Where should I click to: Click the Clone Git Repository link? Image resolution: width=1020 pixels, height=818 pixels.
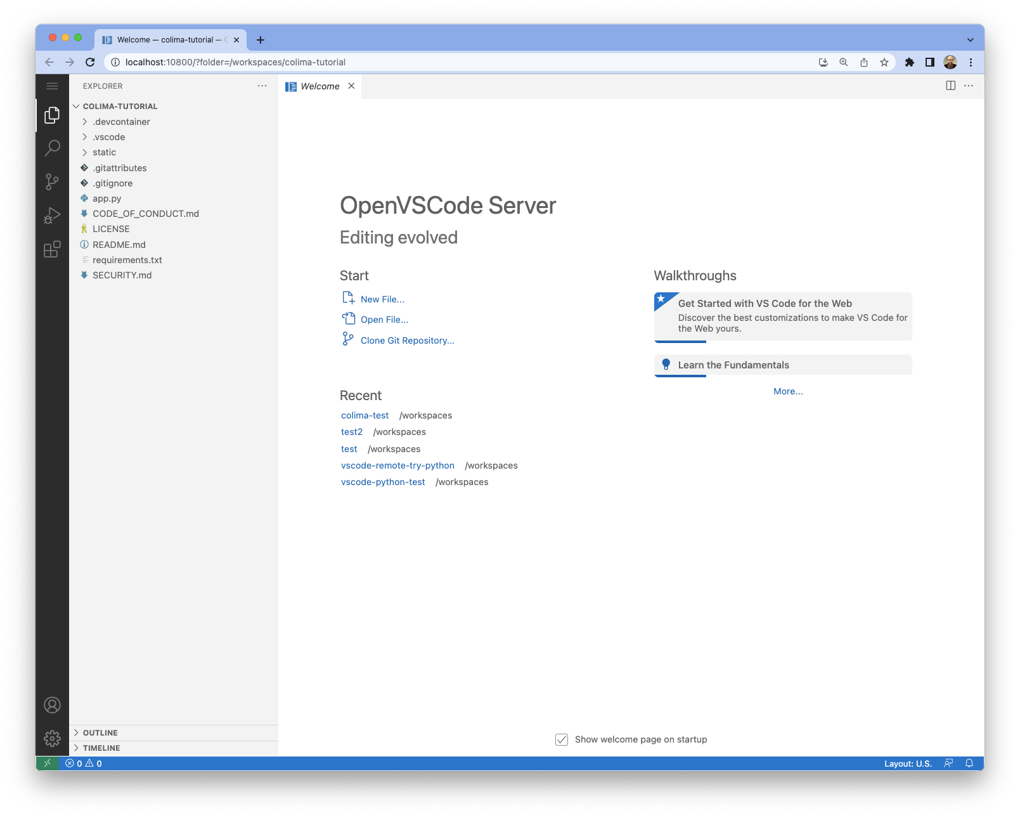click(407, 341)
